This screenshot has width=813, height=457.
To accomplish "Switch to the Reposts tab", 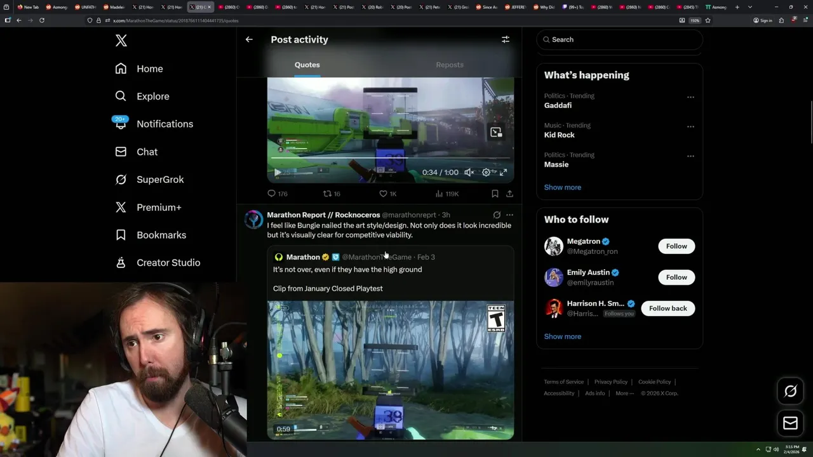I will [450, 65].
